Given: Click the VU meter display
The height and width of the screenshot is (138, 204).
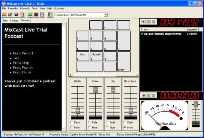Looking at the screenshot, I should click(165, 115).
